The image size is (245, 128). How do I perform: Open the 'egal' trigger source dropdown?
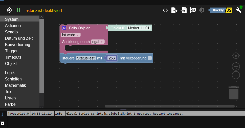98,42
